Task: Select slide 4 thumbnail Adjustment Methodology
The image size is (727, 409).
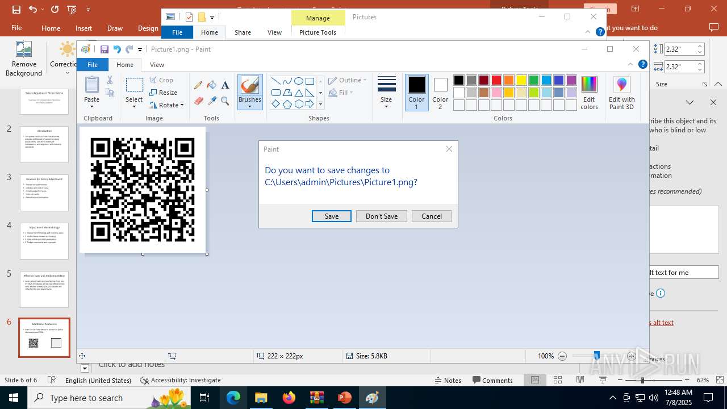Action: [44, 241]
